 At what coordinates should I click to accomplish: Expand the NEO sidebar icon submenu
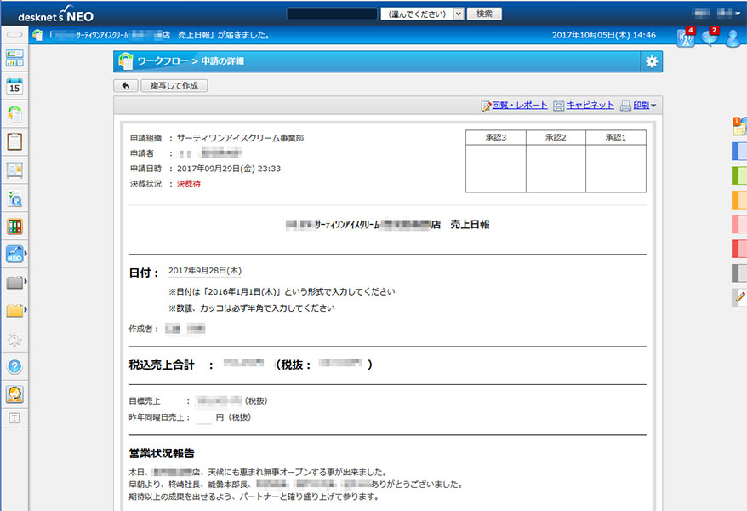tap(15, 254)
